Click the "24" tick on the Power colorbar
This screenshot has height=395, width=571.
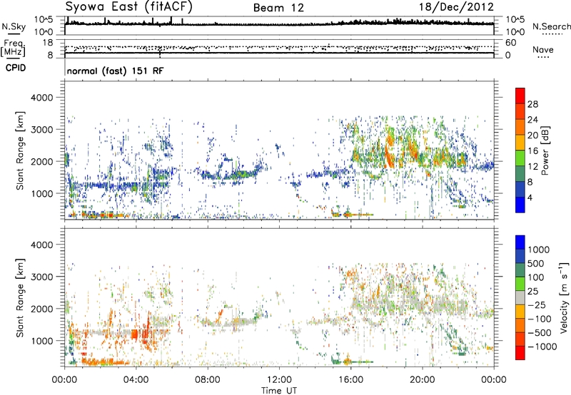(532, 120)
